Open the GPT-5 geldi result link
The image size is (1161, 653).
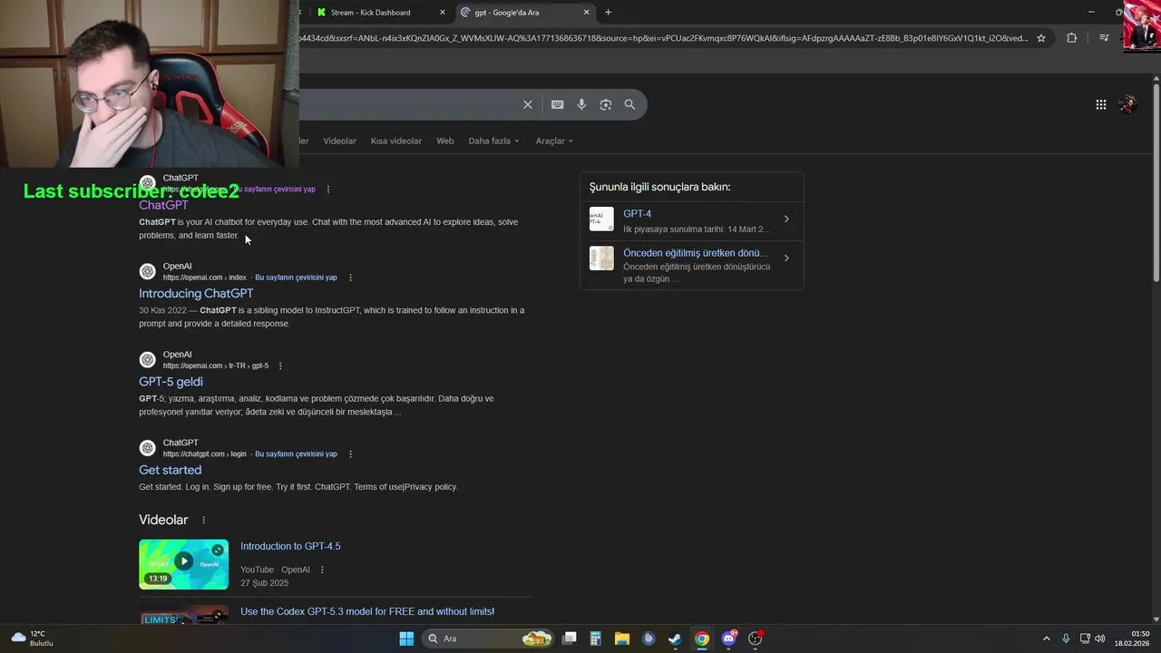(171, 382)
